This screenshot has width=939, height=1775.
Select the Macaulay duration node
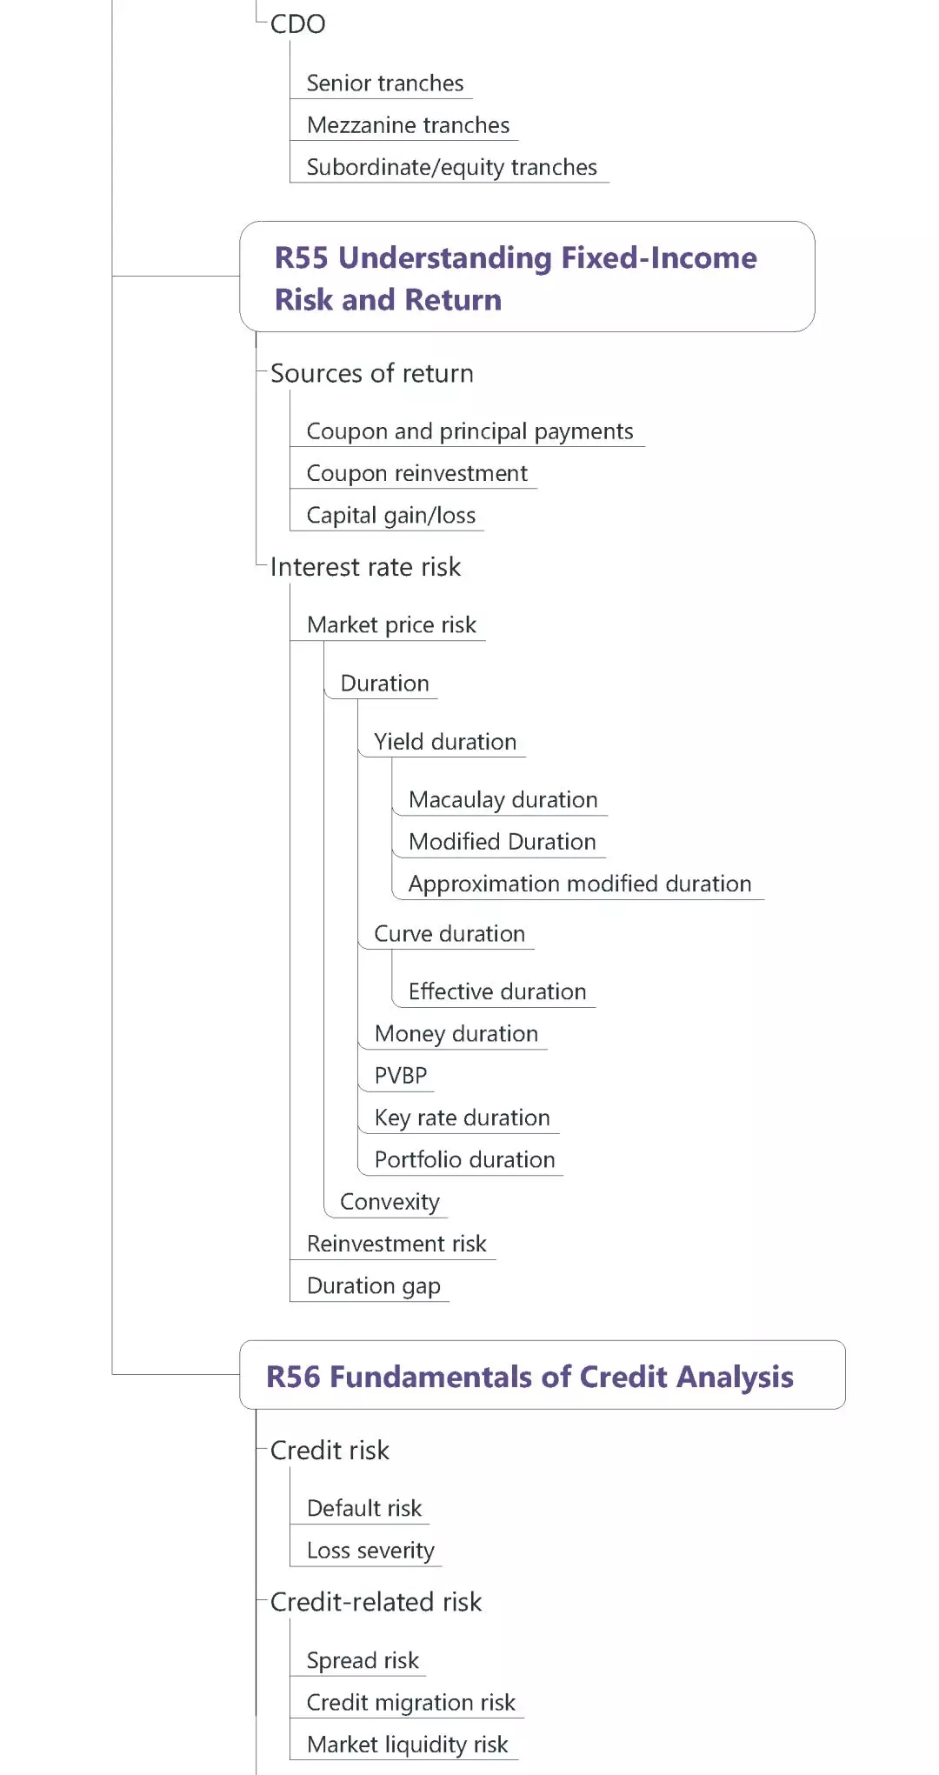click(503, 800)
